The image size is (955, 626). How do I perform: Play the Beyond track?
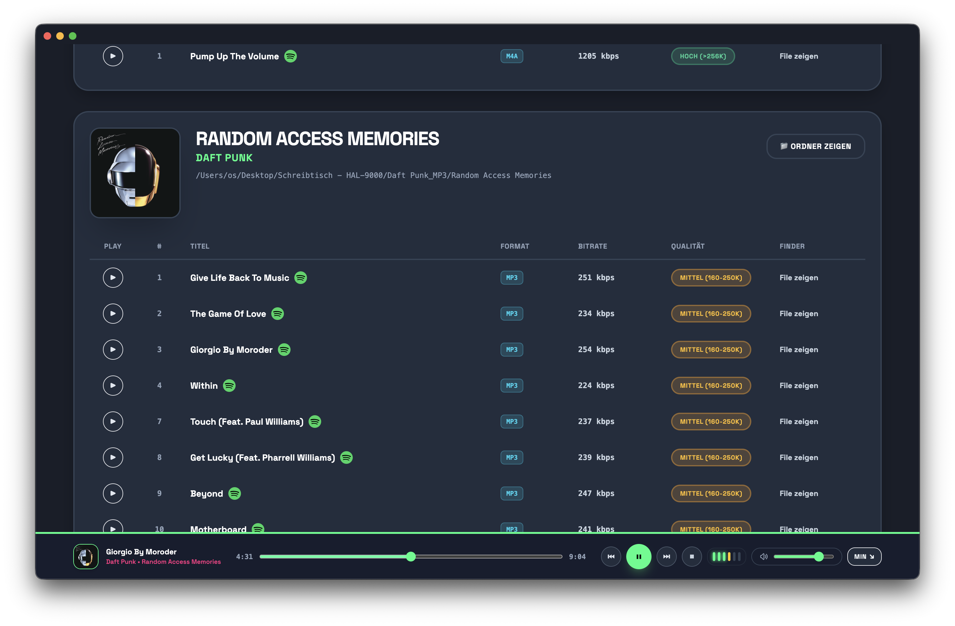point(113,494)
